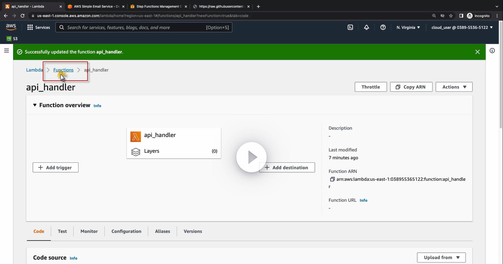
Task: Switch to Step Functions Management browser tab
Action: point(159,6)
